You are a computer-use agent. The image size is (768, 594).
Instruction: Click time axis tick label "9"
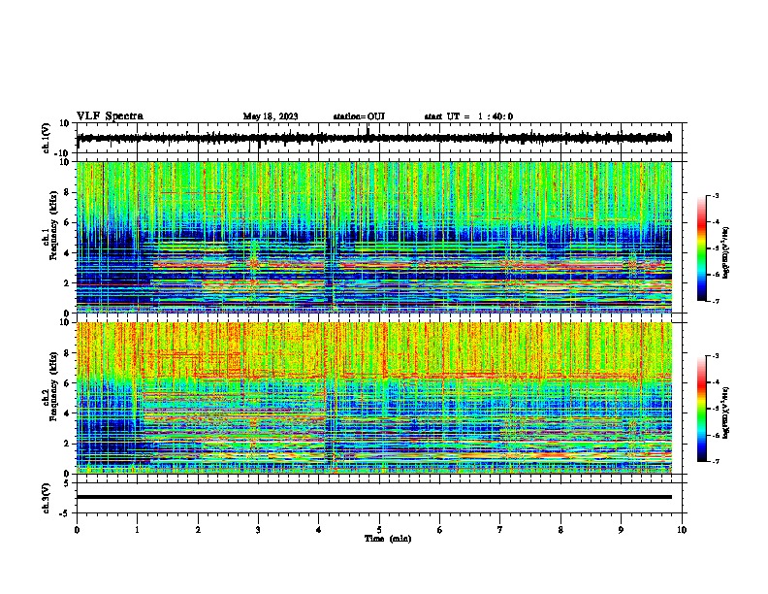coord(621,530)
